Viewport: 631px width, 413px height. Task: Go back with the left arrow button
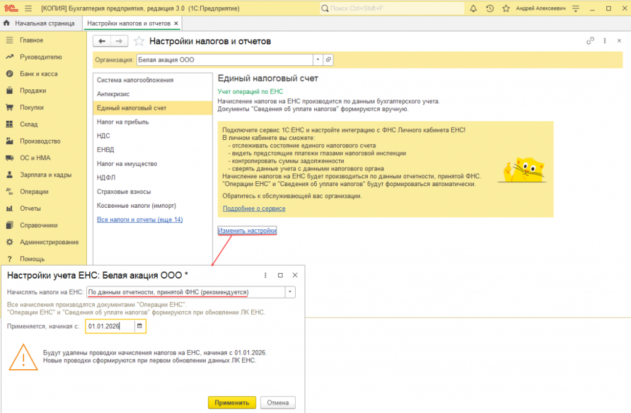[102, 41]
